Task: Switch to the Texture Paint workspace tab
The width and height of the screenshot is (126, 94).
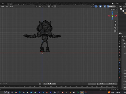Action: point(40,4)
